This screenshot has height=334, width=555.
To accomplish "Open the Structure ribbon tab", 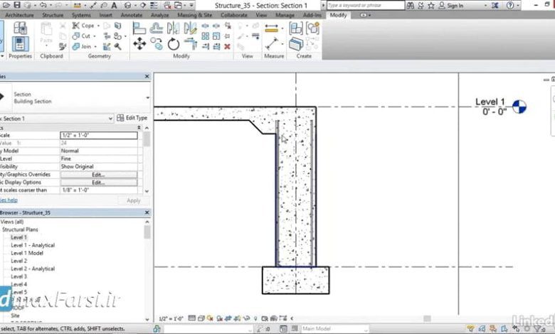I will tap(53, 15).
